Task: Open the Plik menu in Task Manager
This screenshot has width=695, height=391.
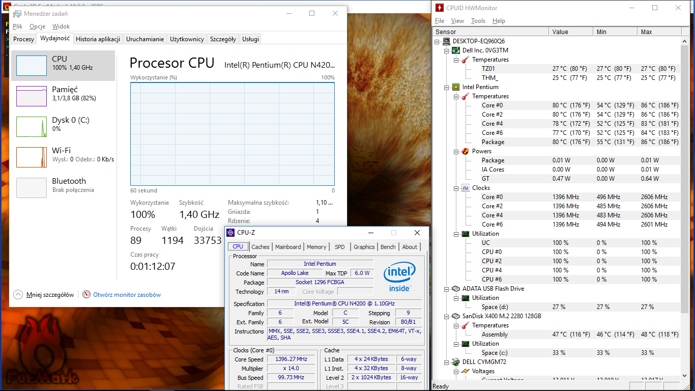Action: click(x=18, y=26)
